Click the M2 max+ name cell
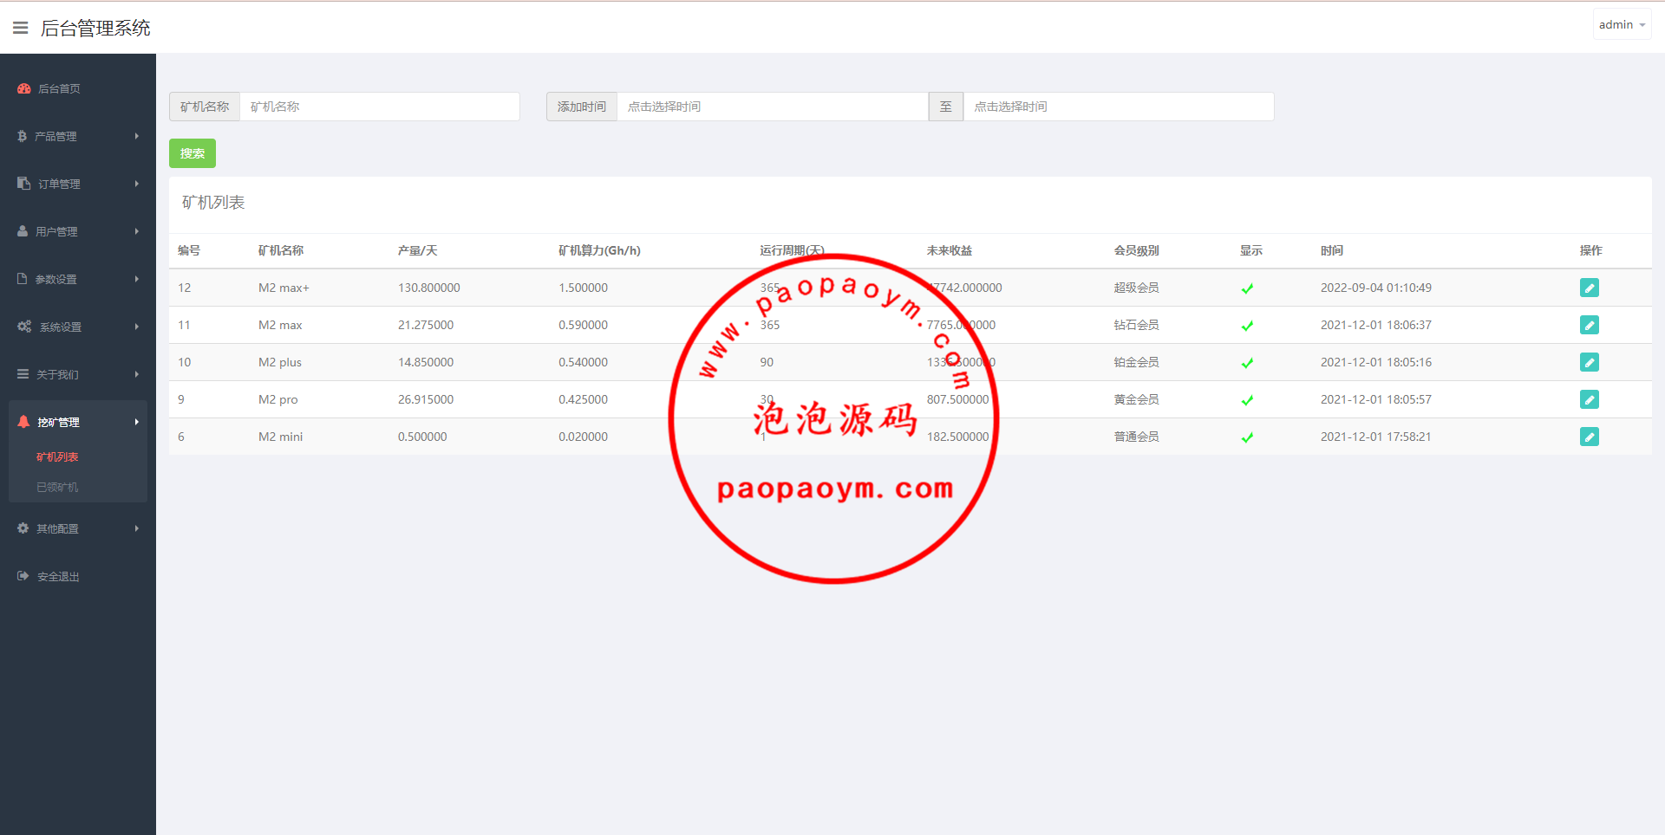This screenshot has width=1665, height=835. point(284,288)
